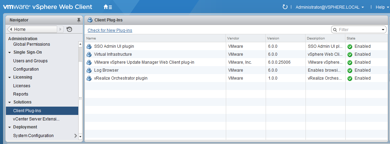Viewport: 390px width, 144px height.
Task: Collapse the Licensing tree section
Action: coord(10,78)
